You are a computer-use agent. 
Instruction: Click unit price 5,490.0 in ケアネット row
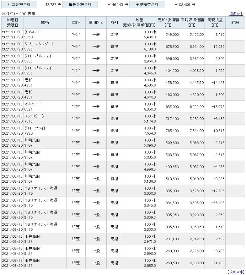tap(150, 37)
